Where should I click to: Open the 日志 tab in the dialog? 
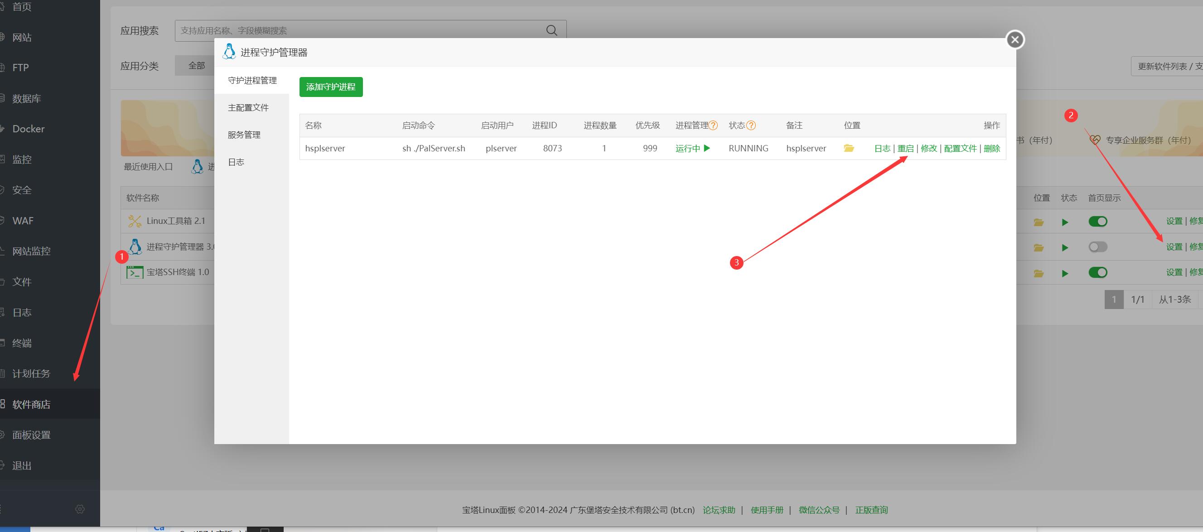(x=237, y=162)
